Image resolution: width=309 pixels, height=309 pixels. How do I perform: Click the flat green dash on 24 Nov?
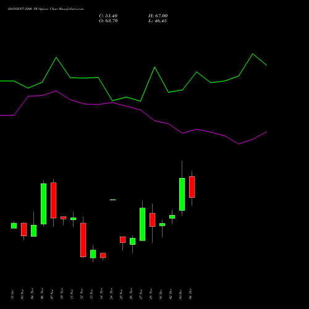(x=113, y=200)
